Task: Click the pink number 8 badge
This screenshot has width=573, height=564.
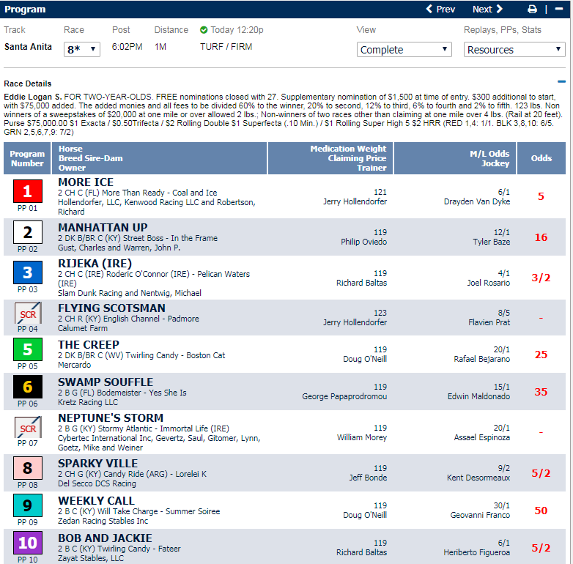Action: (27, 469)
